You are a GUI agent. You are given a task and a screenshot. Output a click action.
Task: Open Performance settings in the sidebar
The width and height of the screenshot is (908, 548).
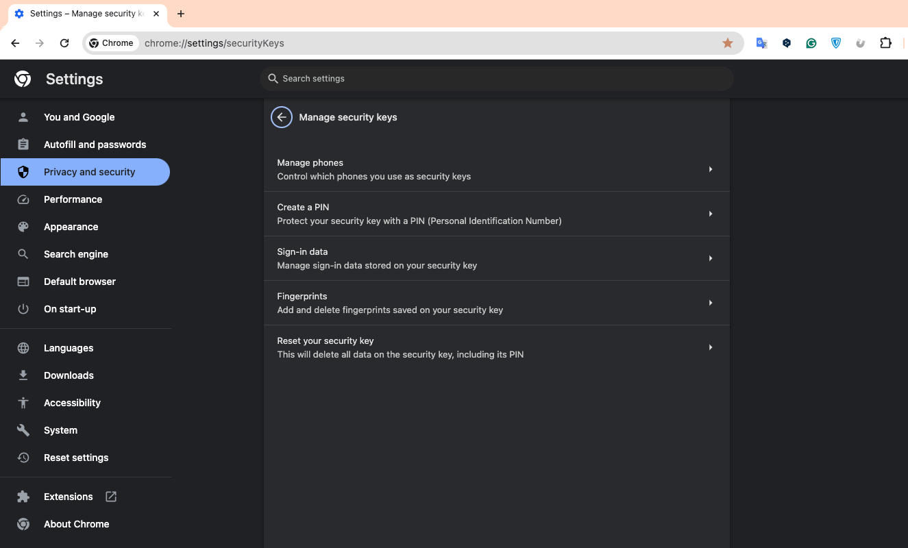tap(73, 199)
